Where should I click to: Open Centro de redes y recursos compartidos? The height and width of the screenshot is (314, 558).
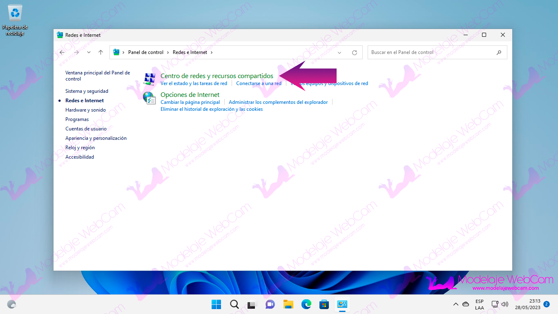217,76
